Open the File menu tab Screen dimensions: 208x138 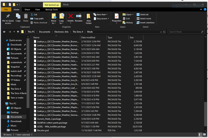click(6, 10)
